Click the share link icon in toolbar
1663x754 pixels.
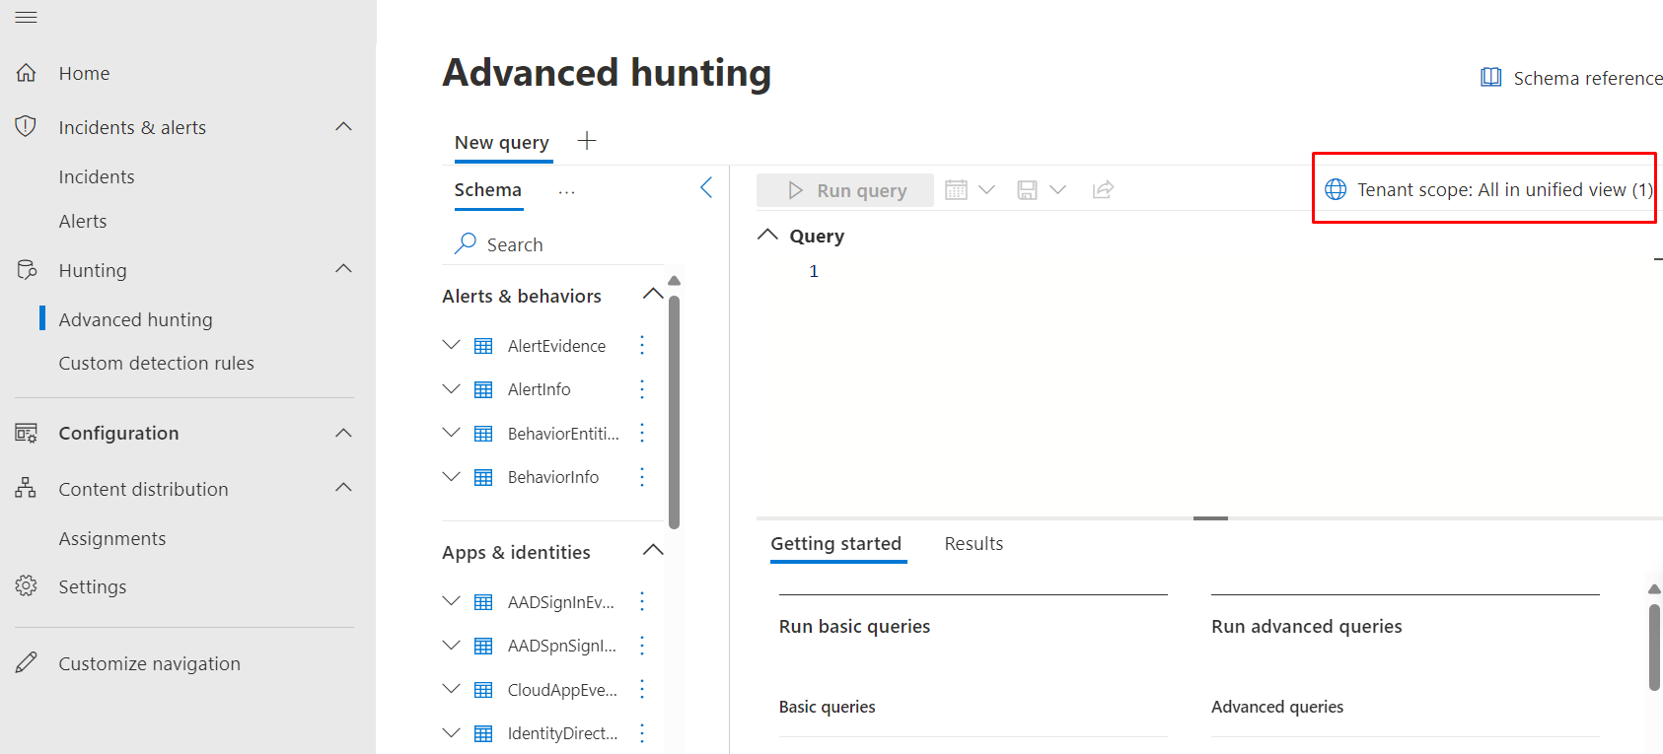tap(1103, 190)
